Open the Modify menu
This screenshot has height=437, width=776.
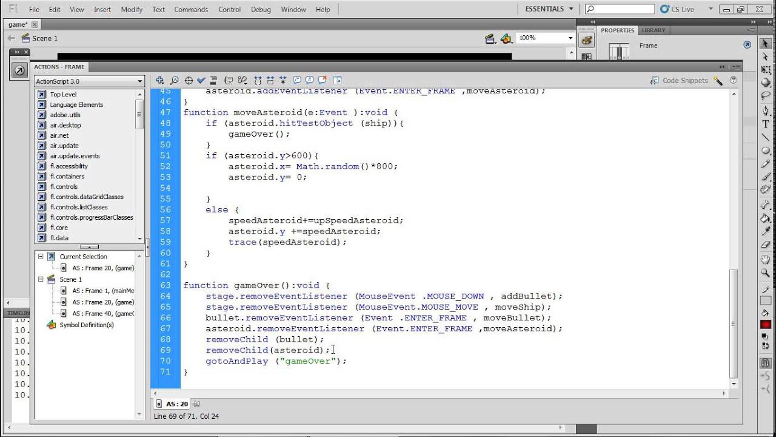click(x=132, y=9)
